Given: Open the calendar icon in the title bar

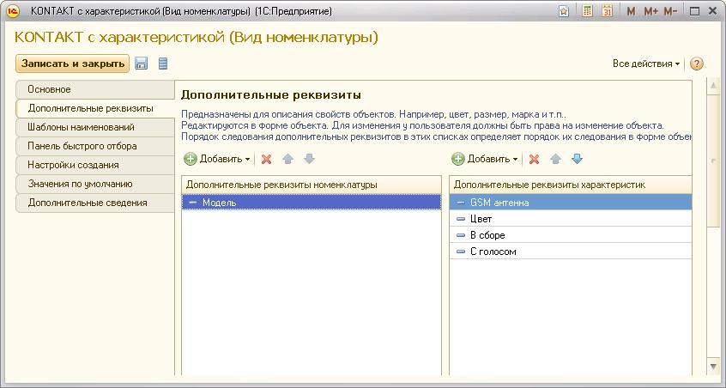Looking at the screenshot, I should [608, 11].
